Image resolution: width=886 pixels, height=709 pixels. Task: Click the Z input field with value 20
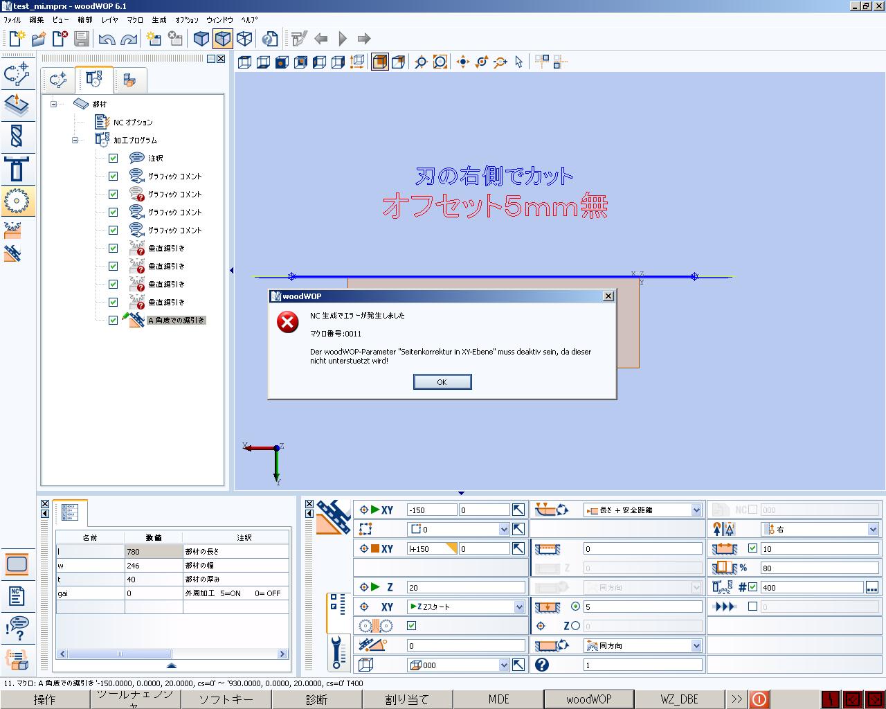point(466,587)
